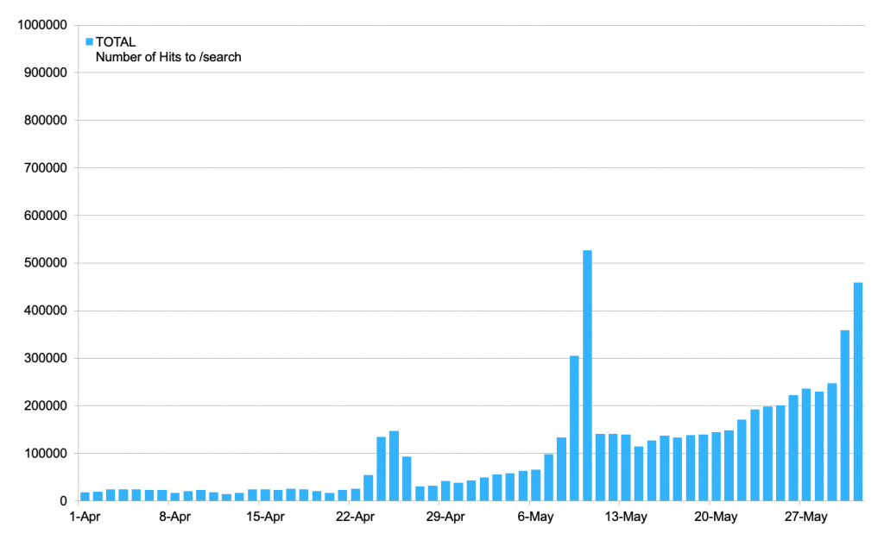
Task: Select the 27-May axis label
Action: (x=807, y=516)
